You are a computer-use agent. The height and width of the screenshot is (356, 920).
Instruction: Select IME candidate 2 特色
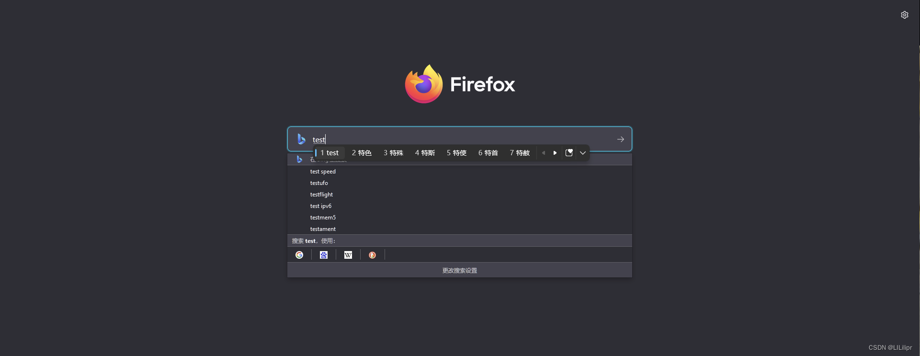[x=362, y=153]
